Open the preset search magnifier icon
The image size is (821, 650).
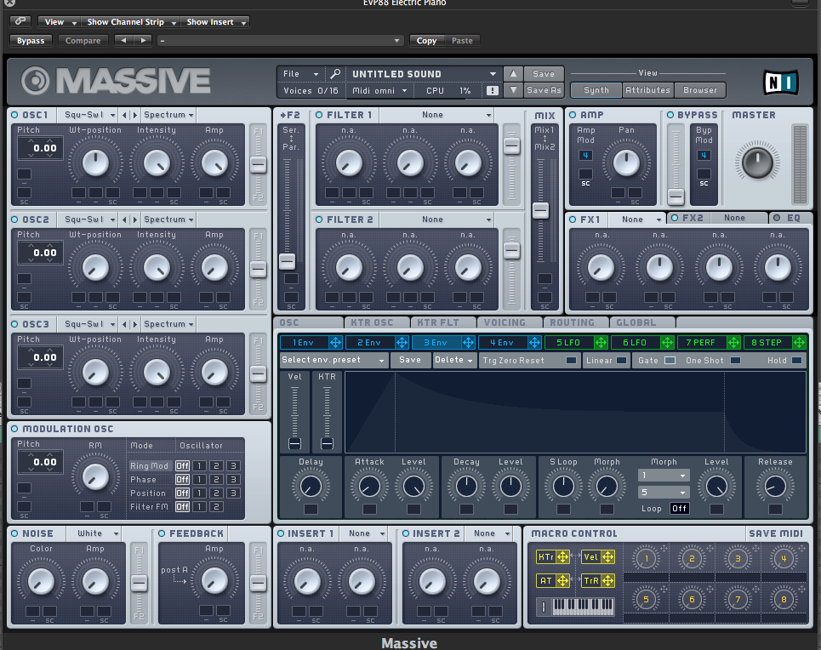coord(335,74)
